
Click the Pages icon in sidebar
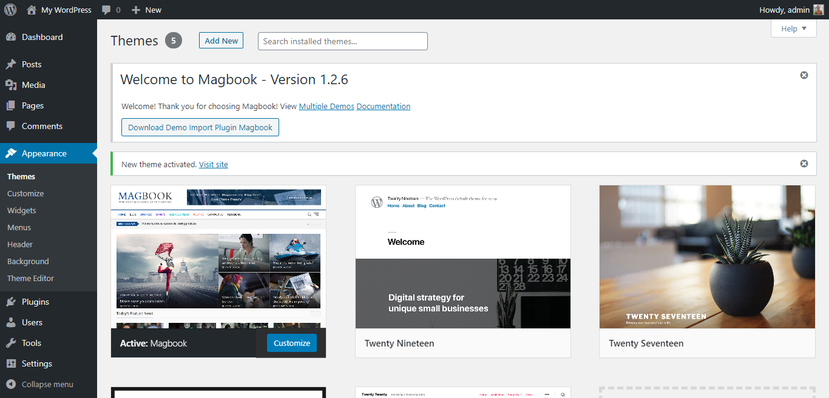pos(11,105)
